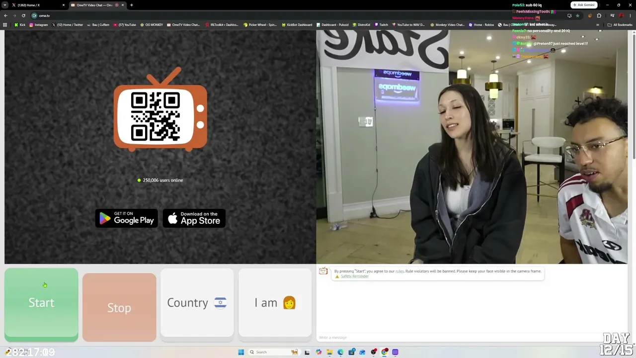Open the Safety Reminder link
This screenshot has height=358, width=636.
click(354, 276)
